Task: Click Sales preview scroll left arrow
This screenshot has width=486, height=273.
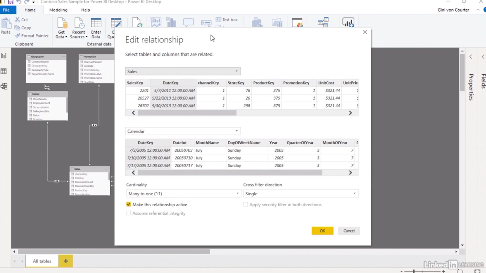Action: [x=133, y=113]
